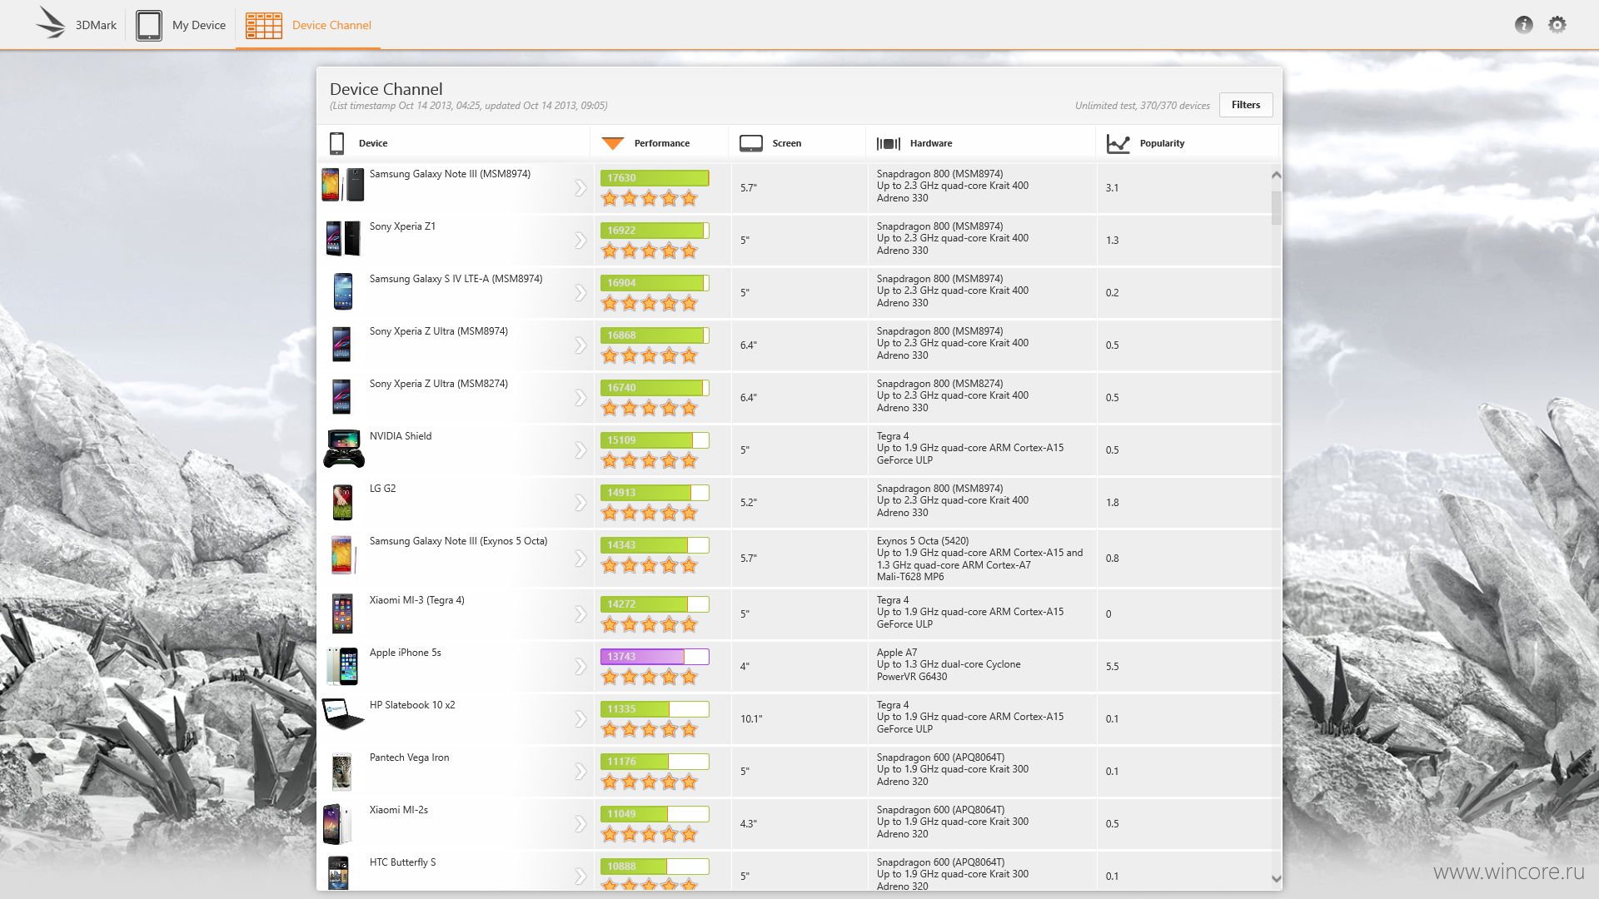Click the LG G2 star rating

pos(650,513)
